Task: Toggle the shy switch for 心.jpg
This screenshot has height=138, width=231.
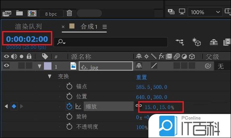Action: click(x=139, y=65)
